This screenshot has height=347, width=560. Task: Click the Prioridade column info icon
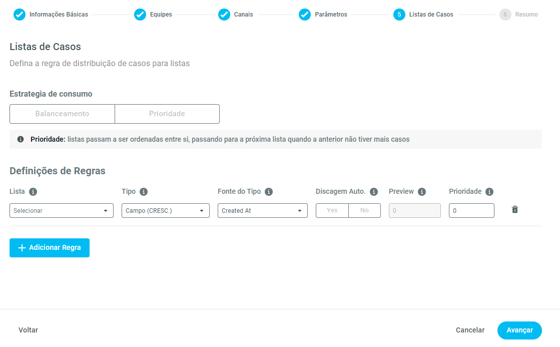tap(489, 192)
